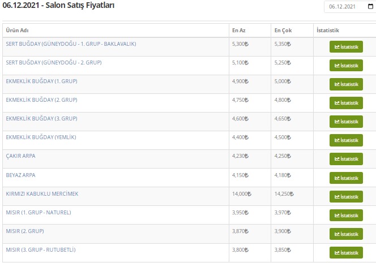Open İstatistik for SERT BUĞDAY 2. GRUP
This screenshot has height=267, width=376.
point(346,66)
